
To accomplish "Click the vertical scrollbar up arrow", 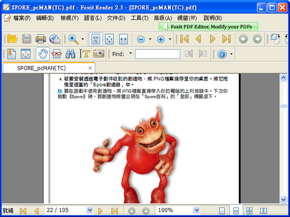I will pyautogui.click(x=283, y=78).
